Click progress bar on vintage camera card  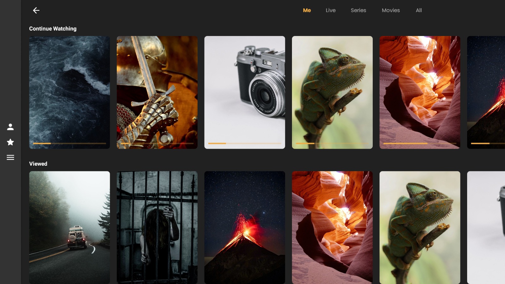[x=245, y=143]
